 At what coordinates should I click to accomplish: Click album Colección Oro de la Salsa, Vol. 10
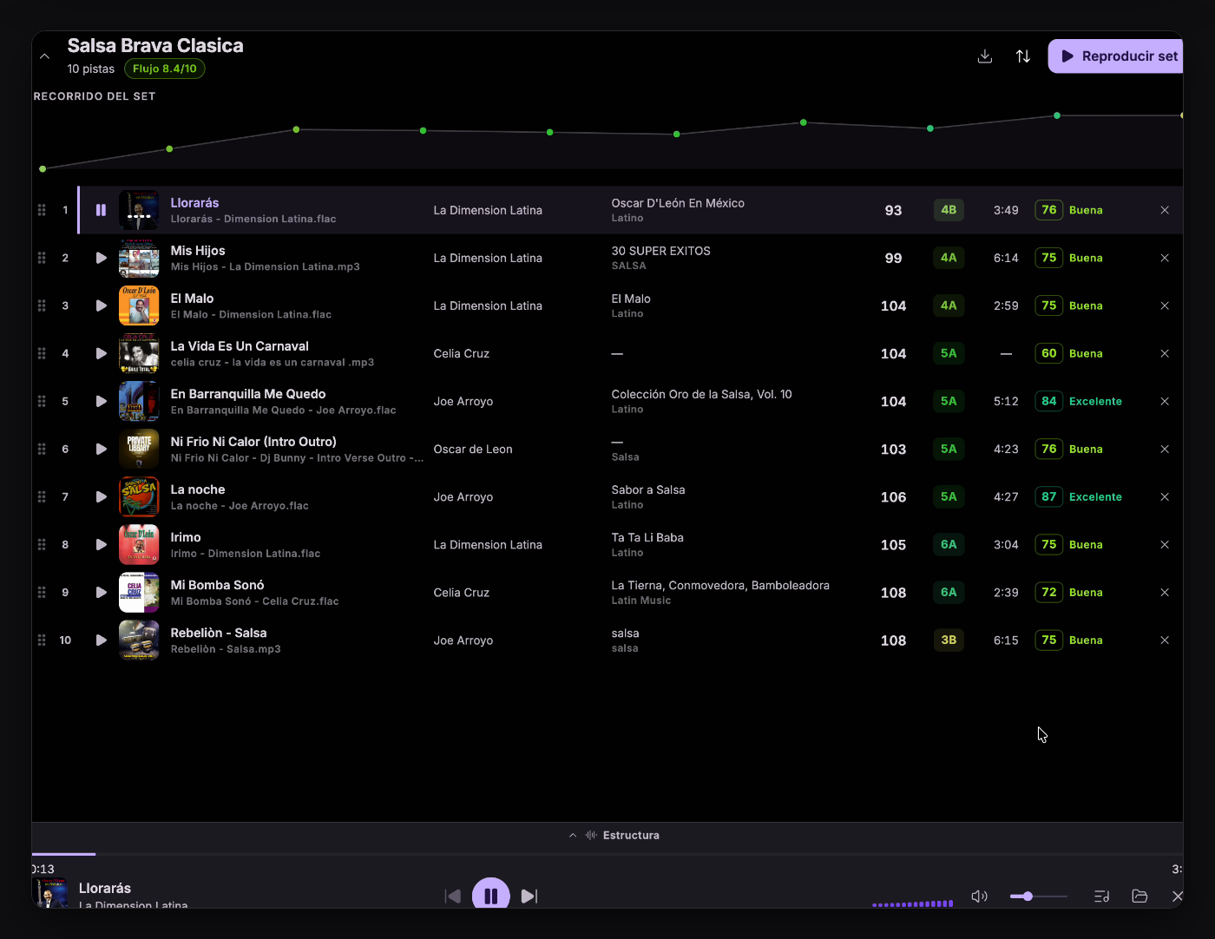[701, 394]
